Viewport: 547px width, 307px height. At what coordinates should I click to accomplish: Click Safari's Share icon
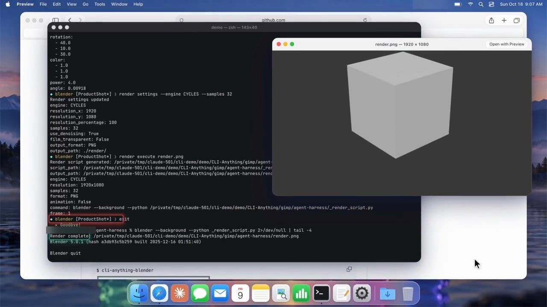coord(491,20)
